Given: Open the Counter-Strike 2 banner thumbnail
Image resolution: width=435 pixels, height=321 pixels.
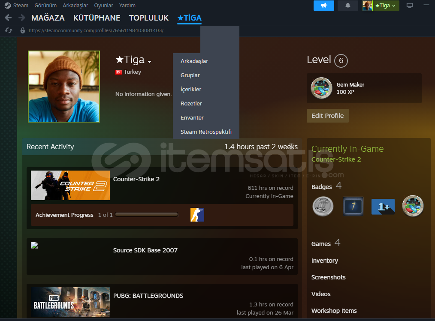Looking at the screenshot, I should coord(70,185).
